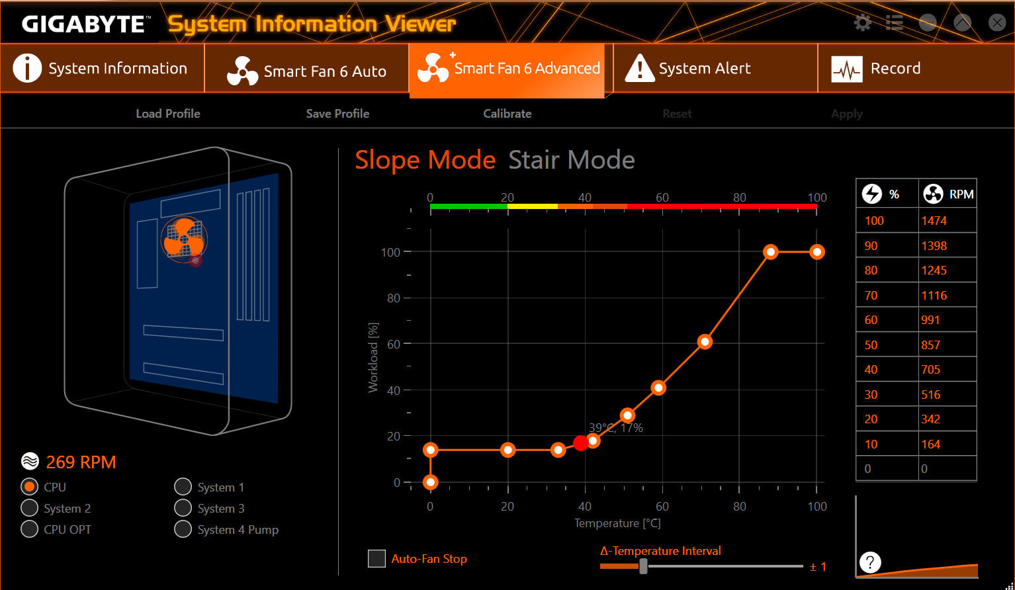Select Slope Mode for the fan curve
This screenshot has height=590, width=1015.
pyautogui.click(x=425, y=160)
